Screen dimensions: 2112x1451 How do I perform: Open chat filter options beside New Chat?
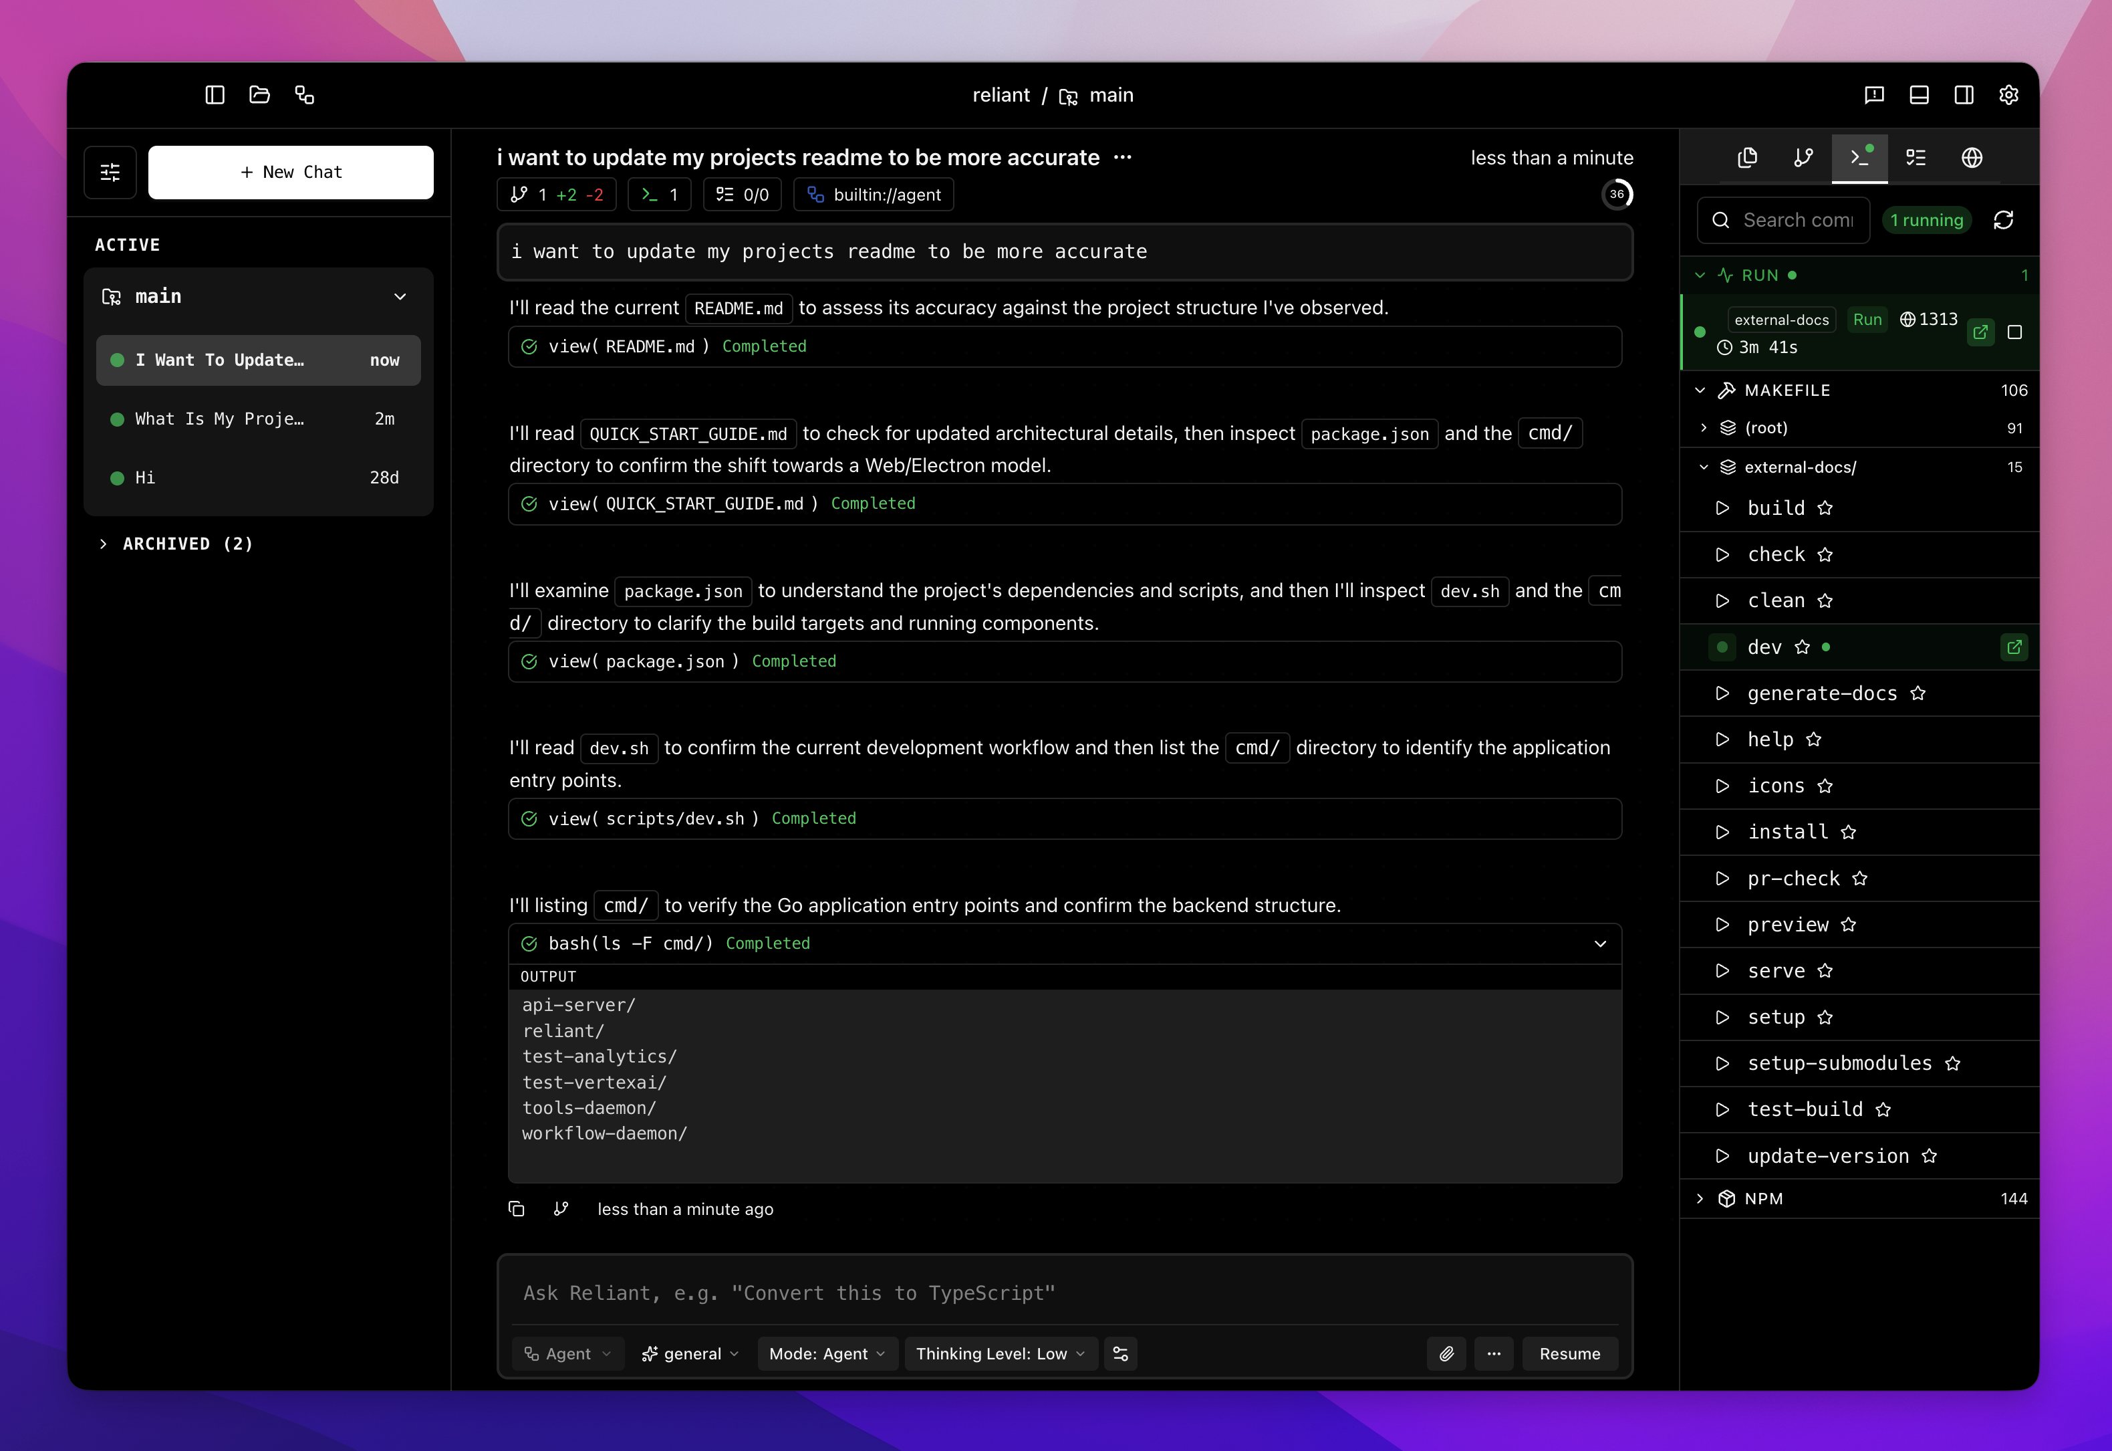[x=110, y=172]
